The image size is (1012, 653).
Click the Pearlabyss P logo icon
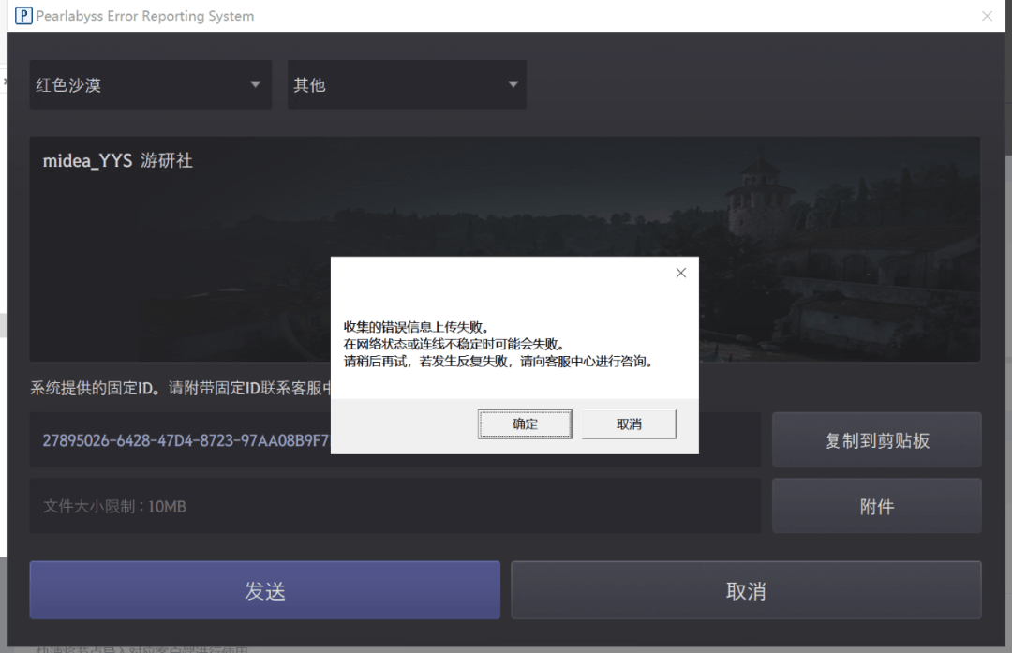point(23,16)
